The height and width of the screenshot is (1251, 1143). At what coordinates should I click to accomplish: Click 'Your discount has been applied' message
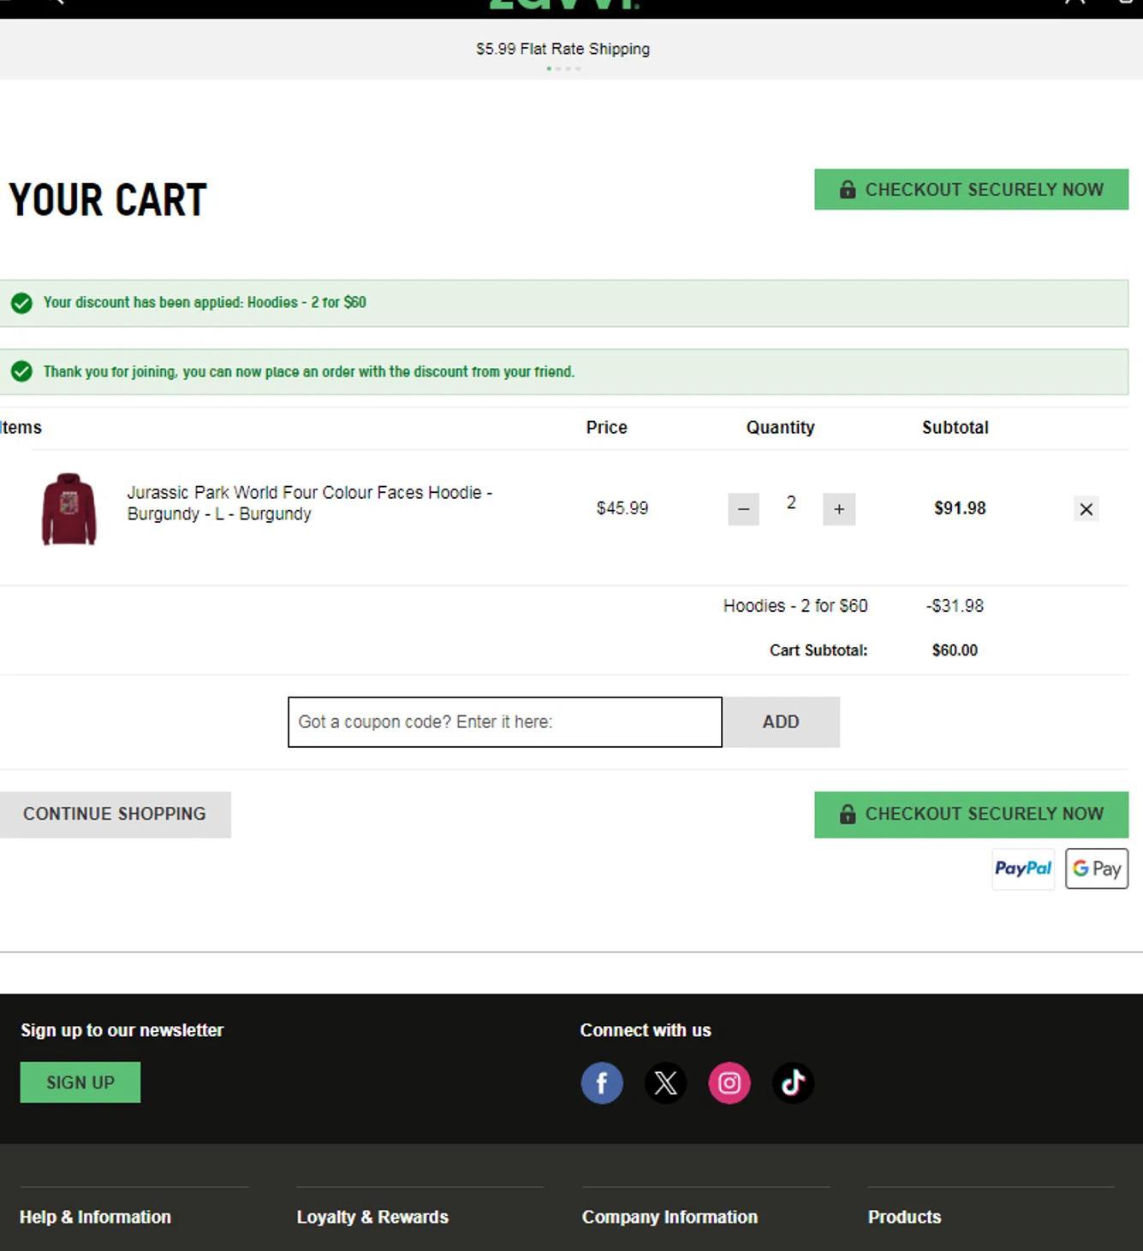click(x=205, y=302)
